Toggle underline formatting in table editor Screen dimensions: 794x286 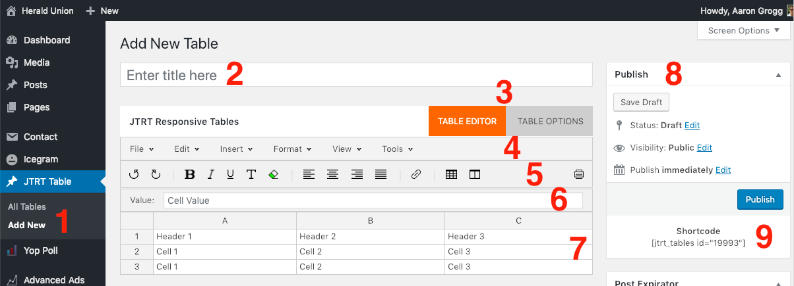click(230, 174)
